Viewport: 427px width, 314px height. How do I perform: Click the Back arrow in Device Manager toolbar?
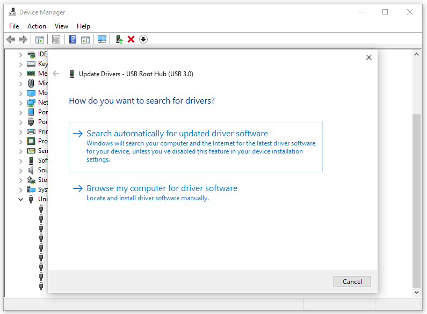(11, 39)
